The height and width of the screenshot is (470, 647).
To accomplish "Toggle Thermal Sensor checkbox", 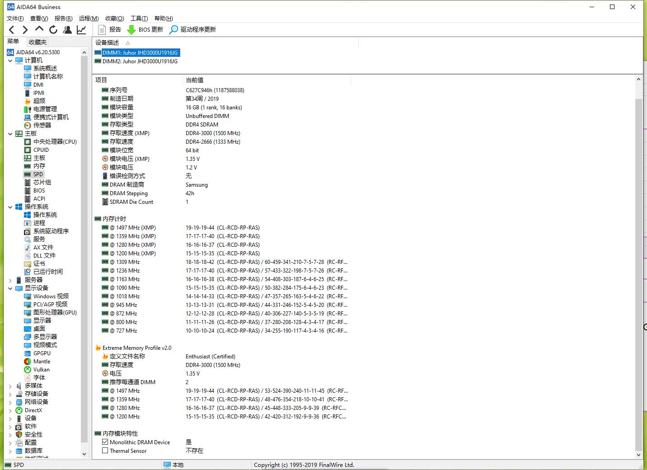I will coord(105,451).
